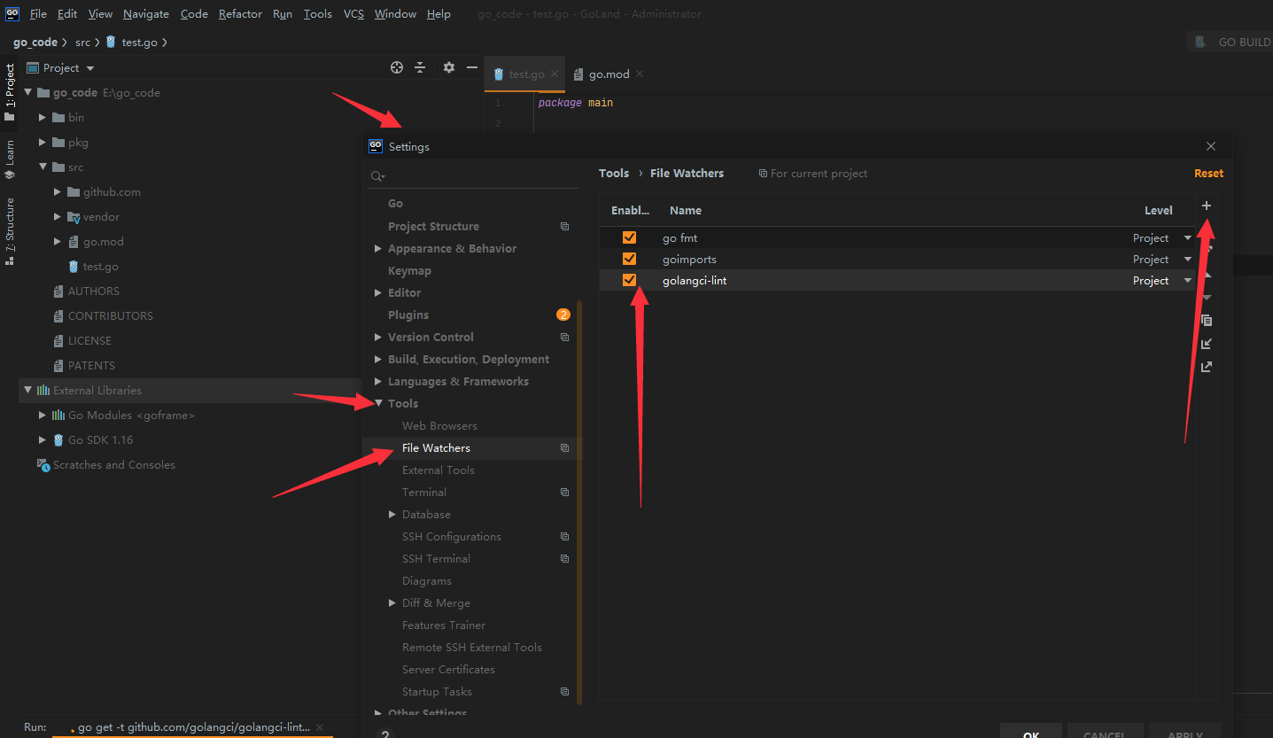Expand the Diff & Merge node
The width and height of the screenshot is (1273, 738).
(392, 603)
